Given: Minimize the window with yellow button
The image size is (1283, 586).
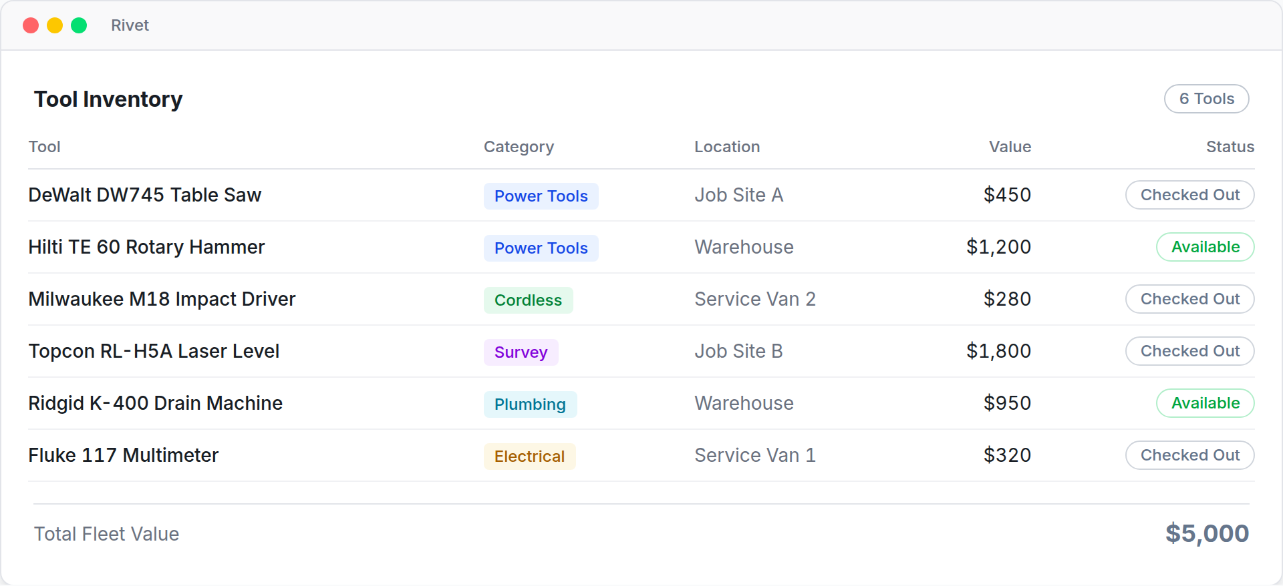Looking at the screenshot, I should pyautogui.click(x=55, y=25).
